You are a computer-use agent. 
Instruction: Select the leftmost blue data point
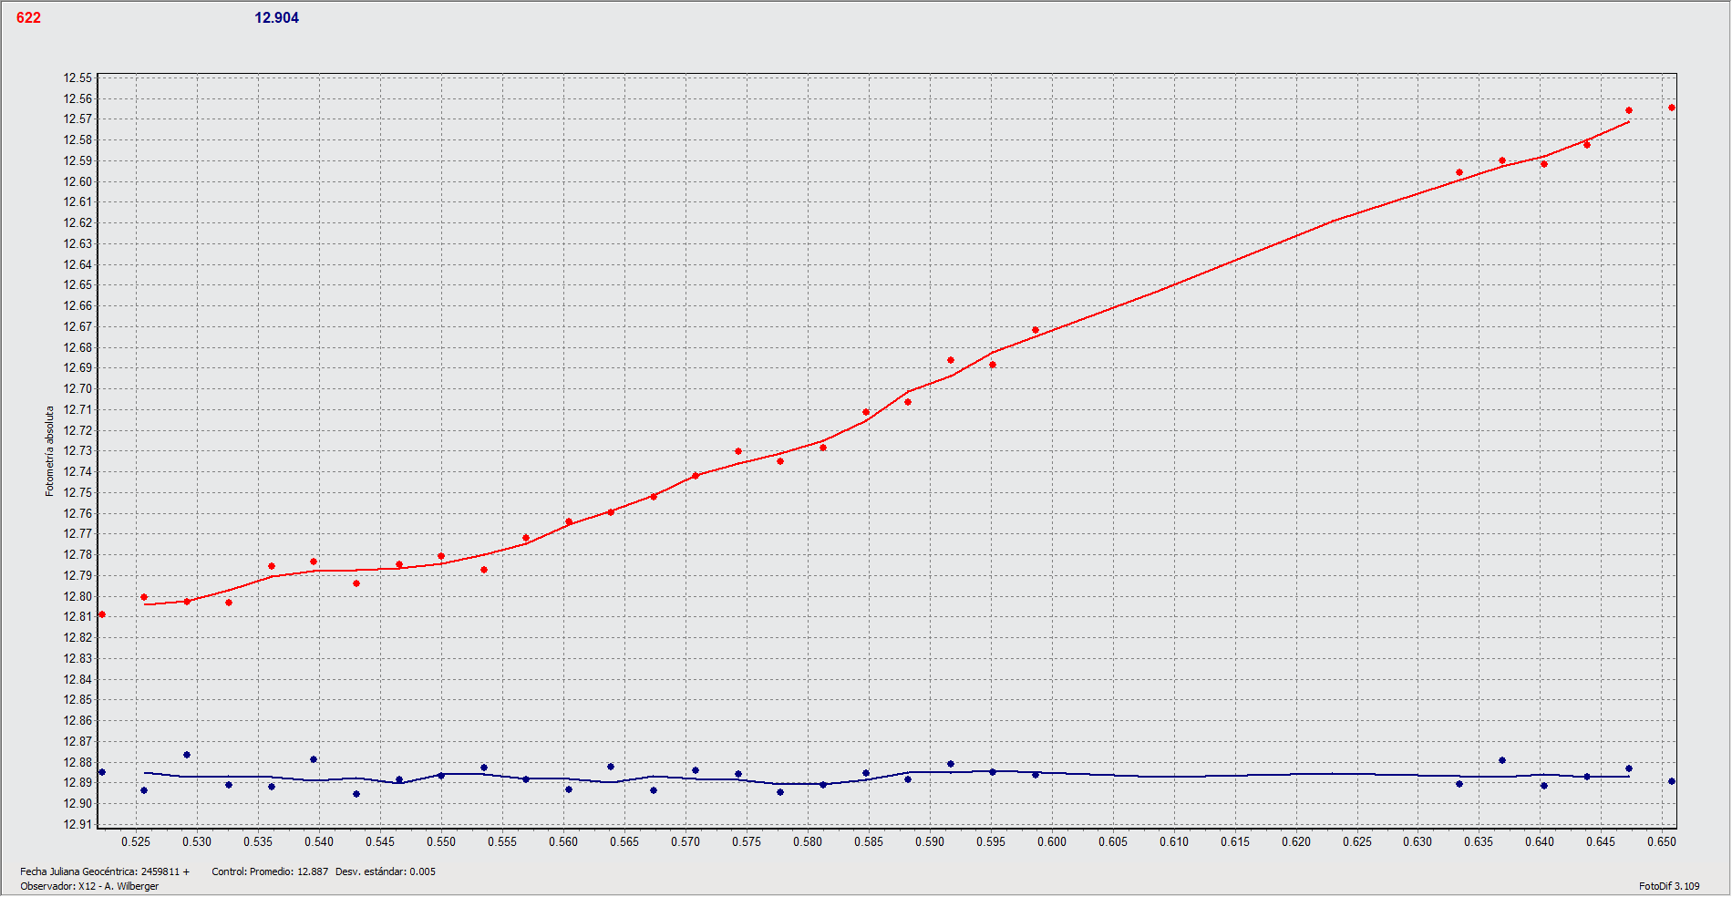coord(102,773)
